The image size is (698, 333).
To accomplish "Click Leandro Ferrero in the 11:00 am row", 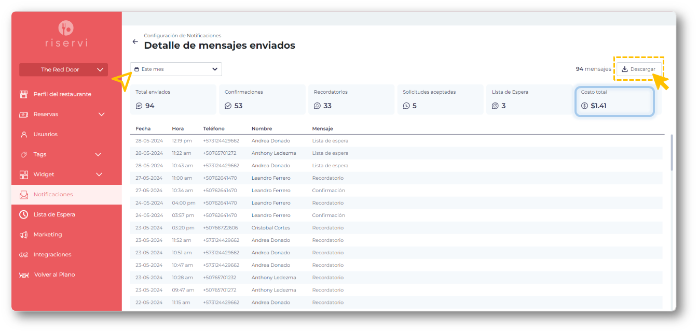I will pos(271,178).
